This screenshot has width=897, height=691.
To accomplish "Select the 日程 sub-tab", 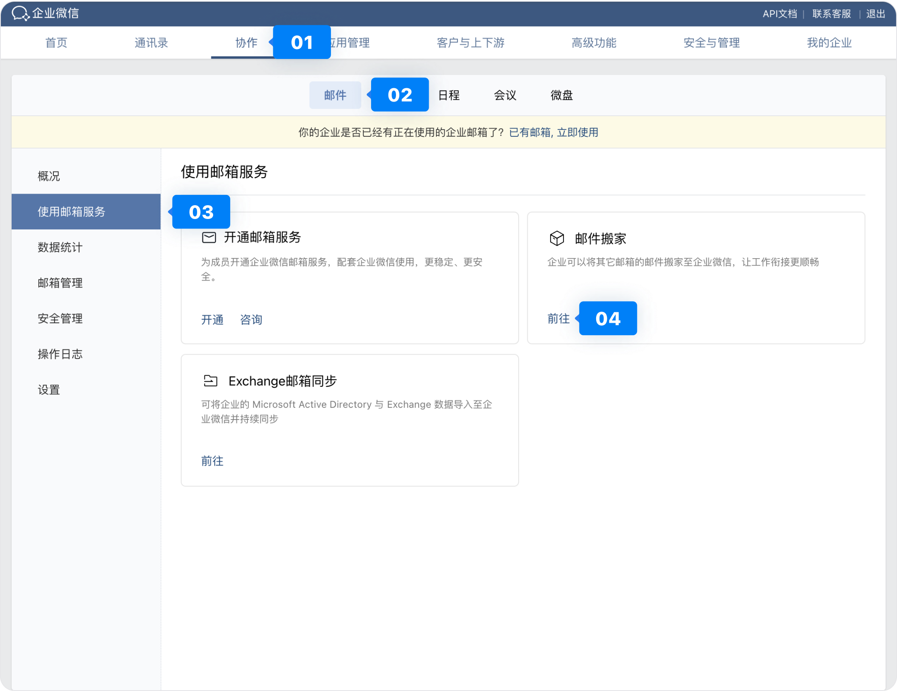I will click(448, 95).
